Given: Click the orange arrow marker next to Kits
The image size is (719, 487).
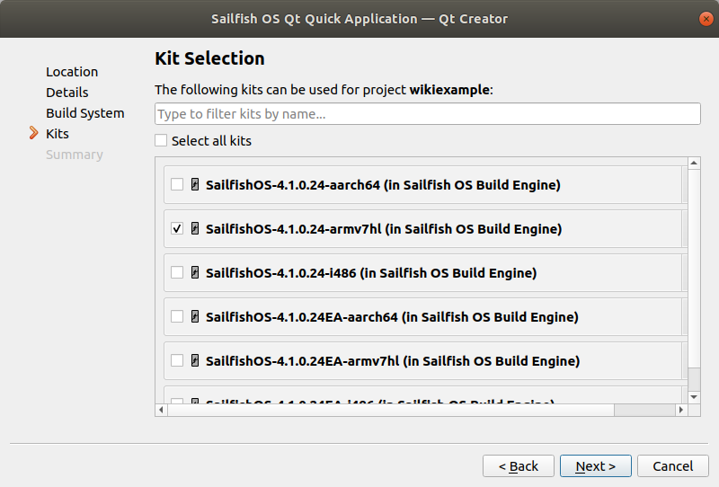Looking at the screenshot, I should 34,134.
